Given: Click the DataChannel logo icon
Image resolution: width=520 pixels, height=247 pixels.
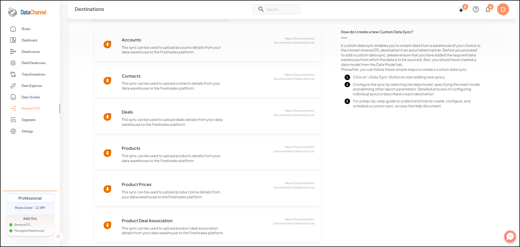Looking at the screenshot, I should [x=13, y=12].
